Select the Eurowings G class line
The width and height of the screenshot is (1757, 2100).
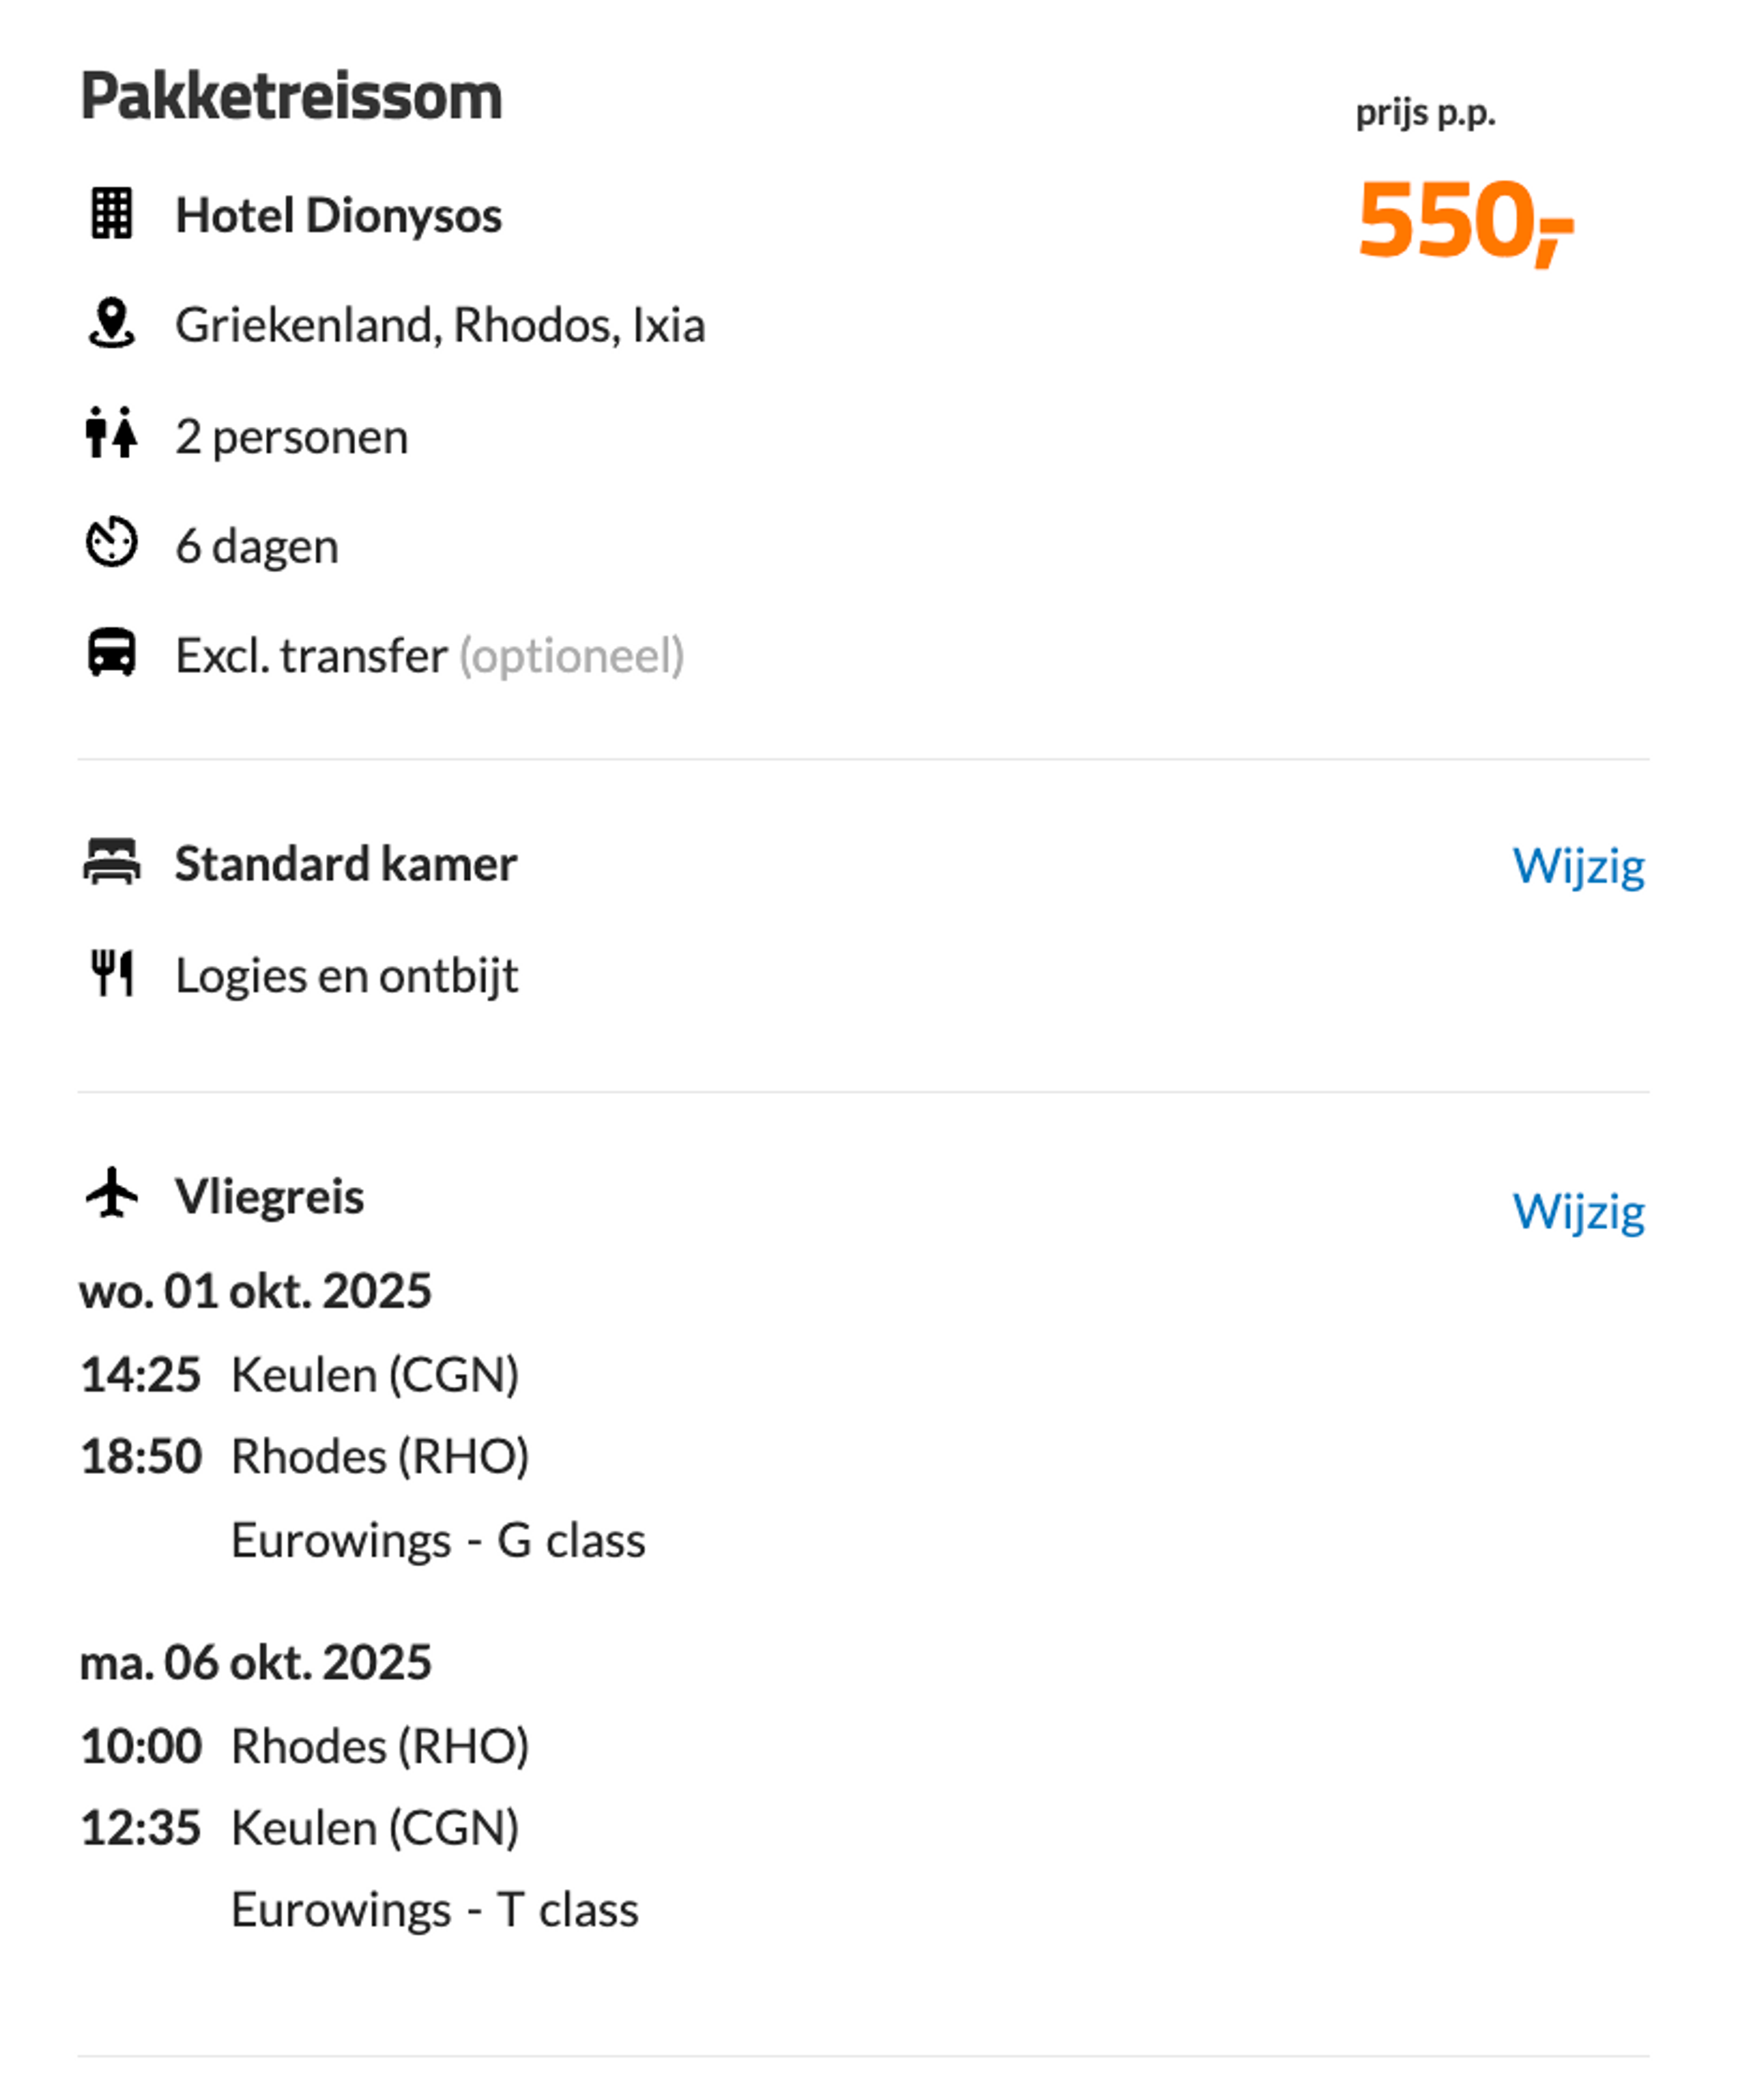point(438,1540)
